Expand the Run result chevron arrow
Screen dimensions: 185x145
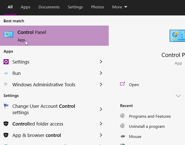coord(101,73)
